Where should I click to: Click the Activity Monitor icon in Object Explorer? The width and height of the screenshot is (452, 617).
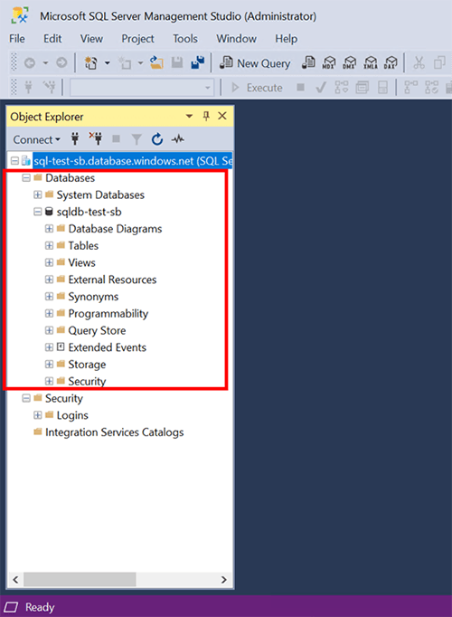click(178, 139)
